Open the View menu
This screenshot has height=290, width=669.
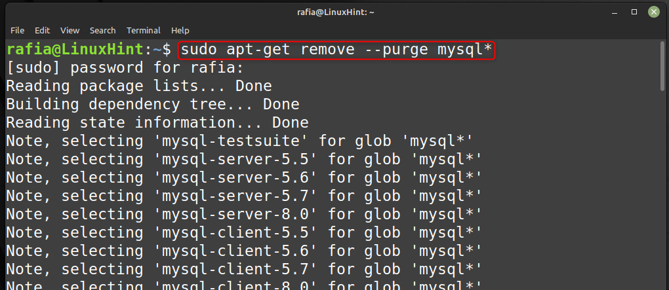(x=70, y=31)
